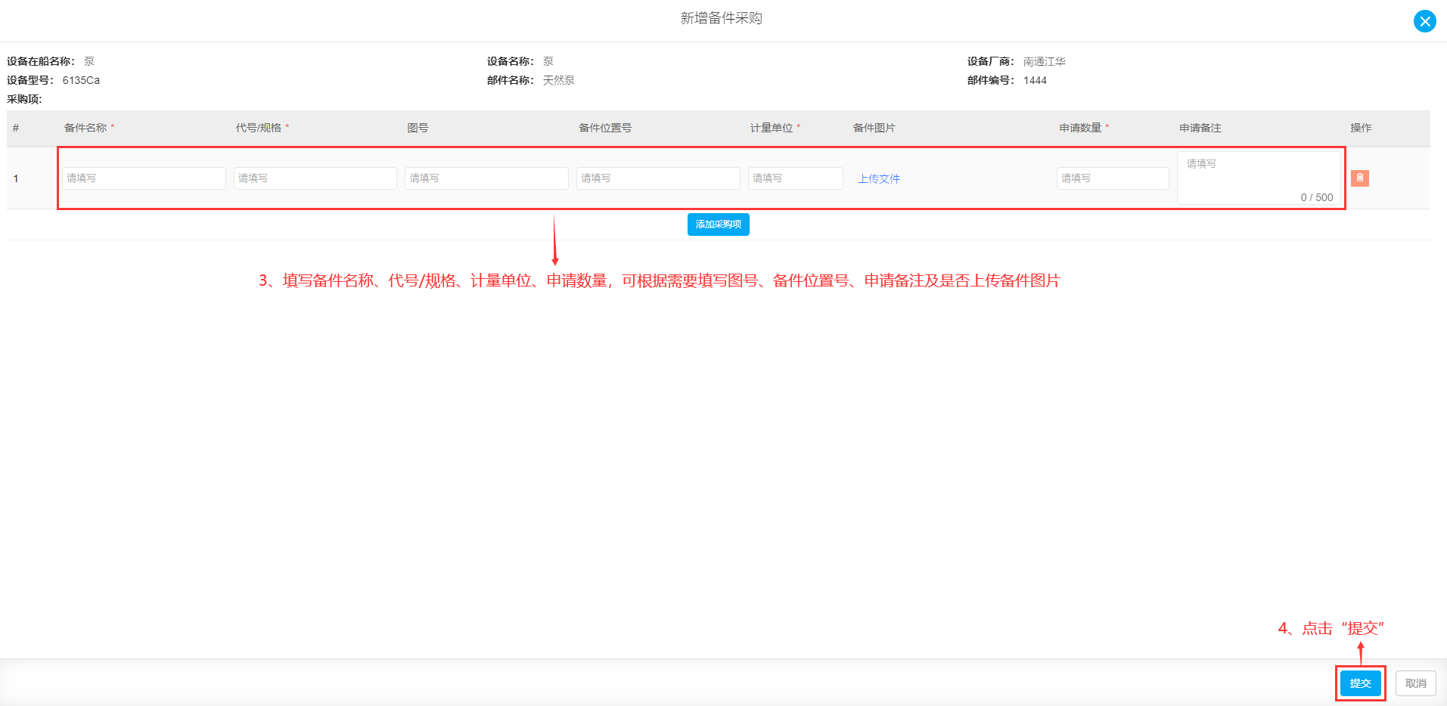Click the 计量单位 input field
Screen dimensions: 1447x706
(x=795, y=178)
